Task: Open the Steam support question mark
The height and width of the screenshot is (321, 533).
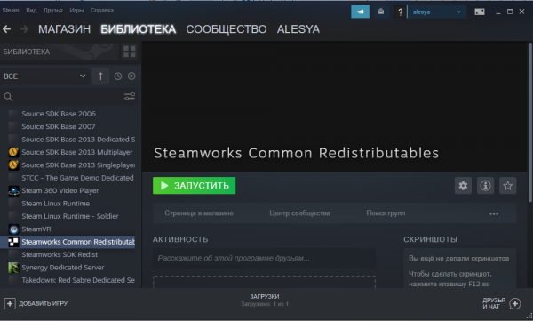Action: (x=400, y=12)
